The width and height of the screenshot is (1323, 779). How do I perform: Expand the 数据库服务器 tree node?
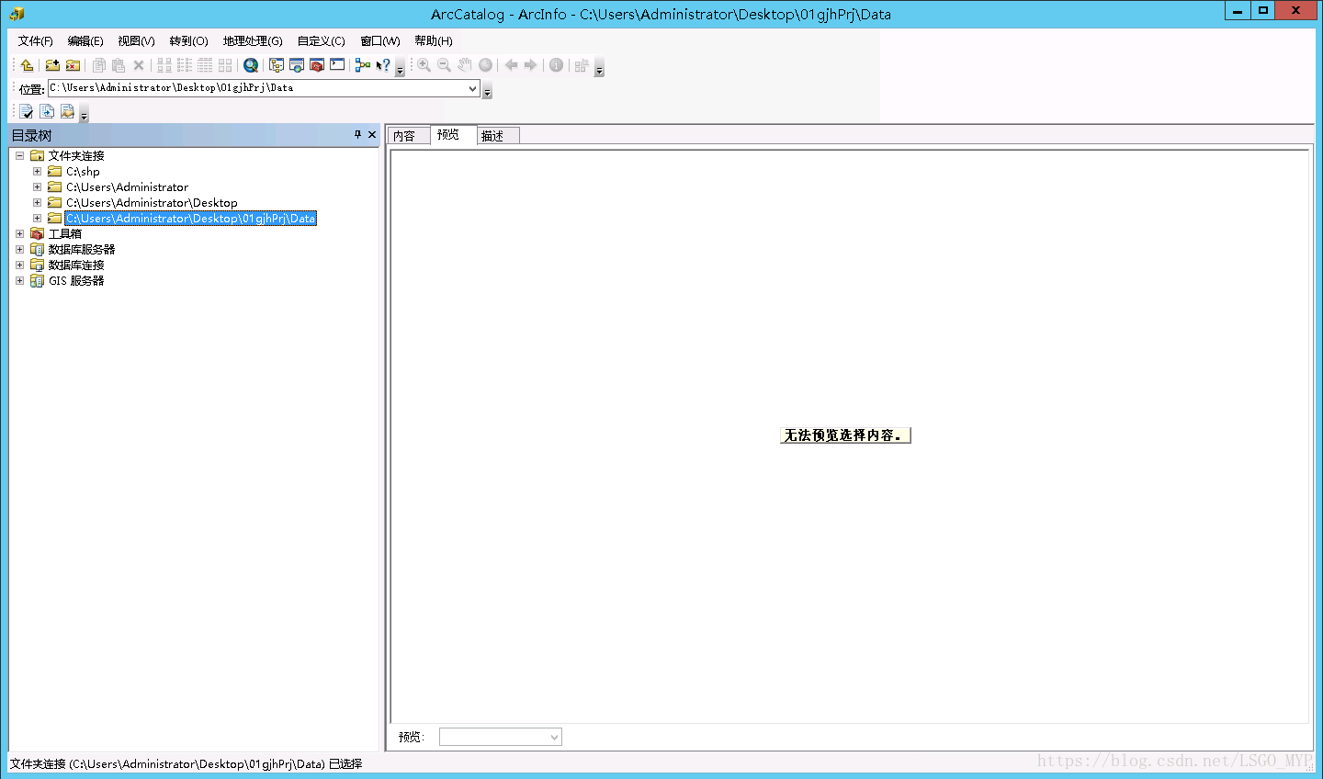click(19, 250)
